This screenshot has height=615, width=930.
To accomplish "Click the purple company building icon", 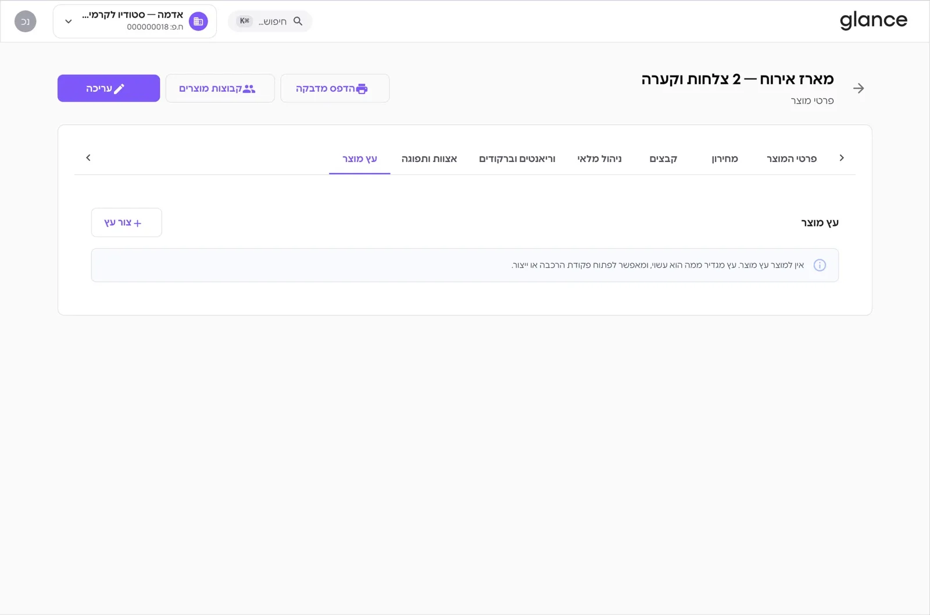I will click(x=198, y=21).
